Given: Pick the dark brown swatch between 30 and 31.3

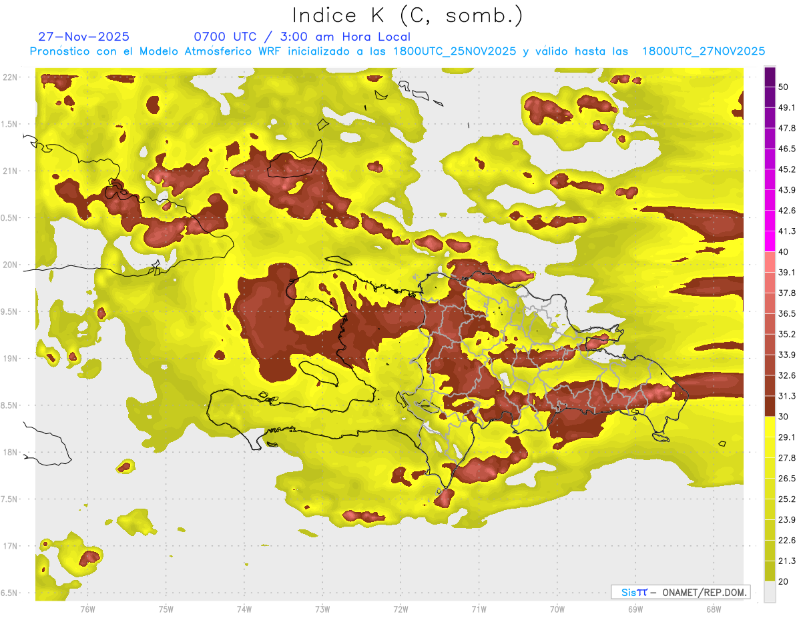Looking at the screenshot, I should [770, 407].
